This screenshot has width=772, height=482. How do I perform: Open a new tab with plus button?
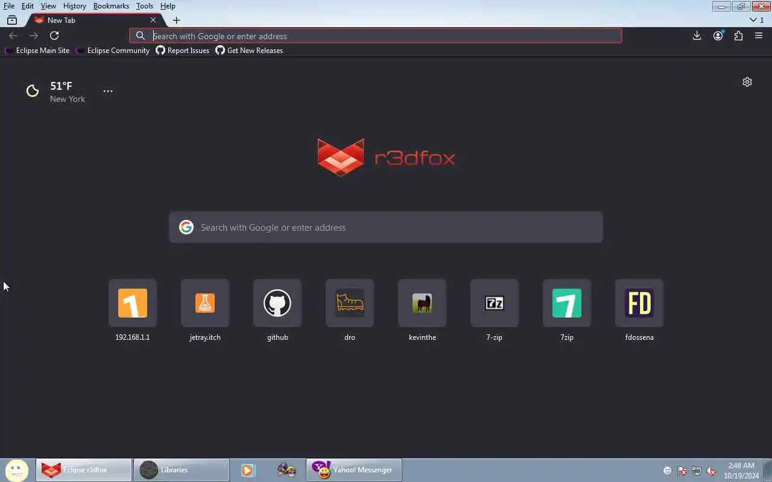(x=176, y=20)
